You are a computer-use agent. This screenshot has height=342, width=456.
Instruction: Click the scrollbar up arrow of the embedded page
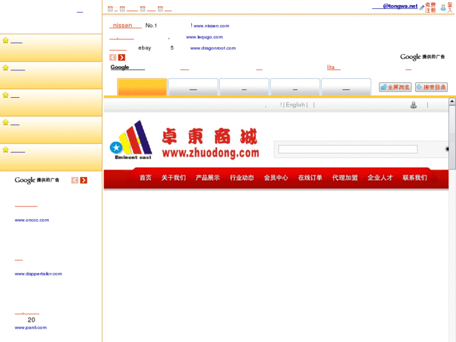452,102
